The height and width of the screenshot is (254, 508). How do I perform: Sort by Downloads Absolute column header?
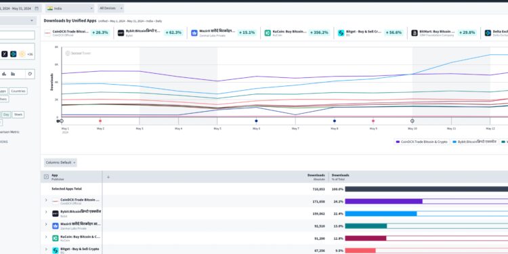click(316, 177)
